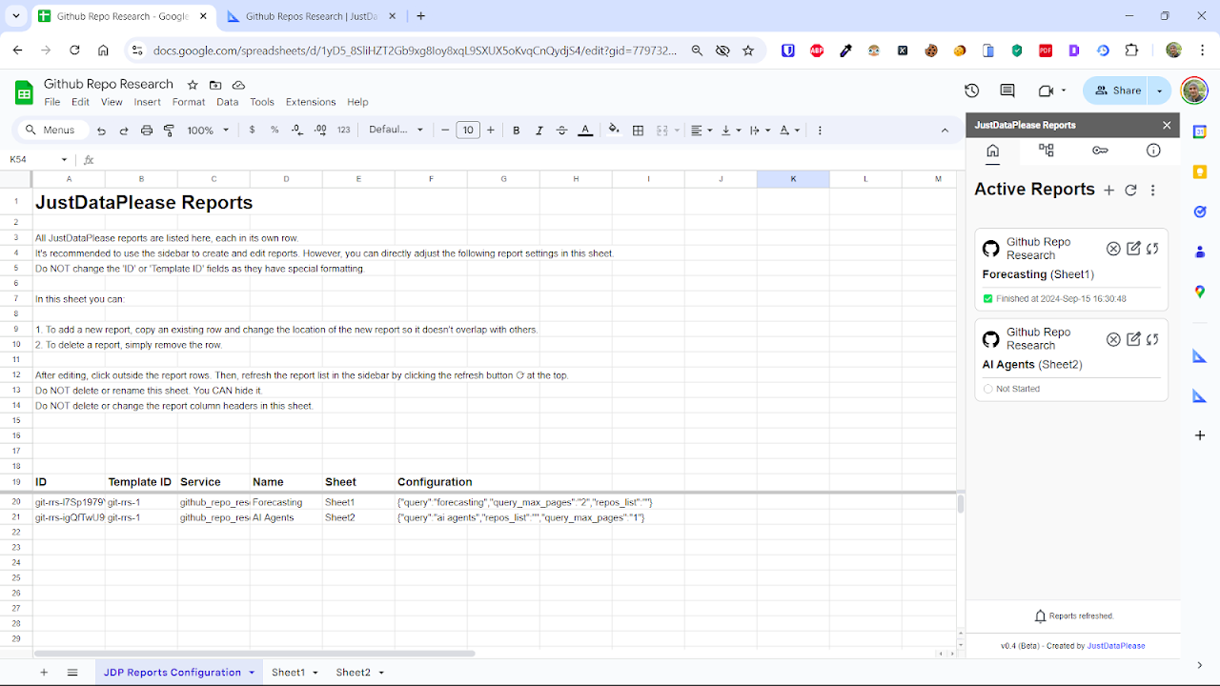This screenshot has width=1220, height=686.
Task: Search the Menus box
Action: (x=53, y=131)
